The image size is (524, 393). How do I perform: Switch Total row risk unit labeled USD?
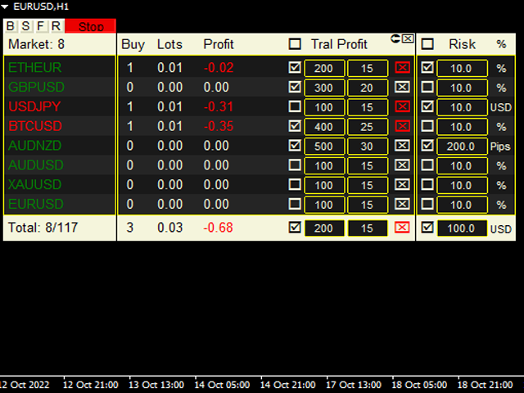coord(501,229)
